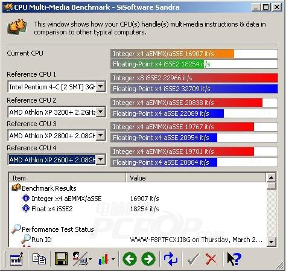Click Reference CPU 3 Floating-Point 20954 bar
The width and height of the screenshot is (286, 271).
[x=194, y=138]
